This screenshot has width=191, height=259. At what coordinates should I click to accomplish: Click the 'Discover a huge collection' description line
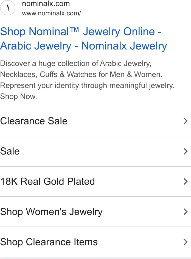click(x=76, y=64)
